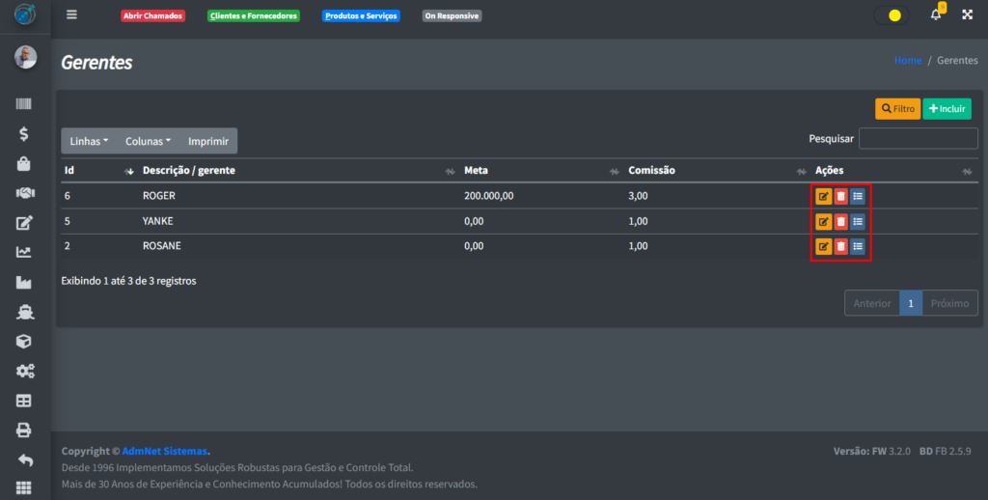Screen dimensions: 988x500
Task: Open the list icon for ROSANE
Action: tap(858, 246)
